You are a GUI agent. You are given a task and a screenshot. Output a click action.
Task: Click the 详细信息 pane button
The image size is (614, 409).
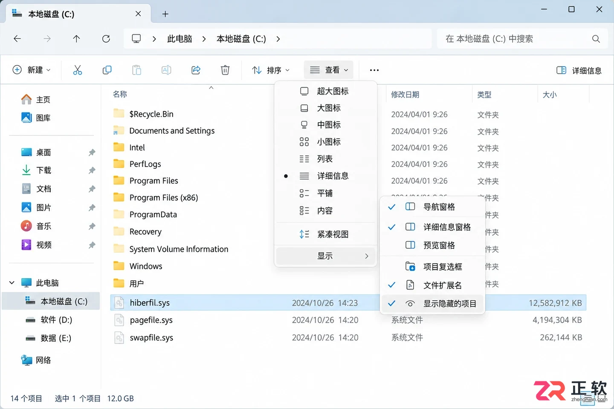point(579,70)
